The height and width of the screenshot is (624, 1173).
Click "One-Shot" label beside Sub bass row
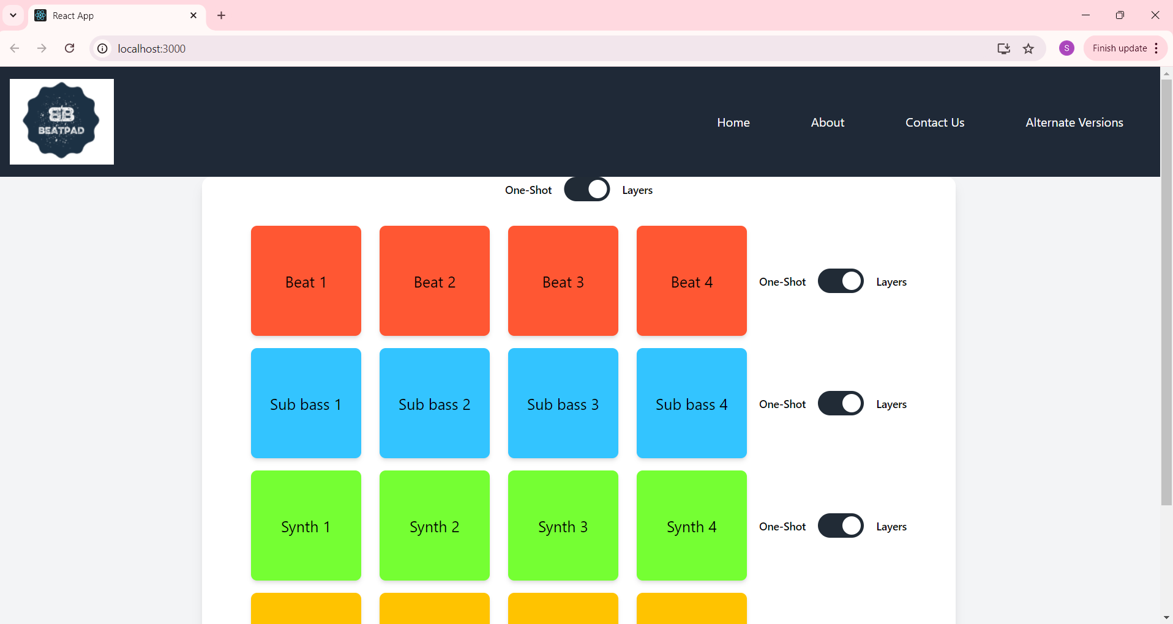point(782,404)
